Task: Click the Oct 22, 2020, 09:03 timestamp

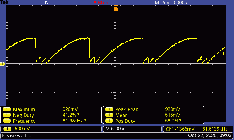Action: pyautogui.click(x=210, y=135)
